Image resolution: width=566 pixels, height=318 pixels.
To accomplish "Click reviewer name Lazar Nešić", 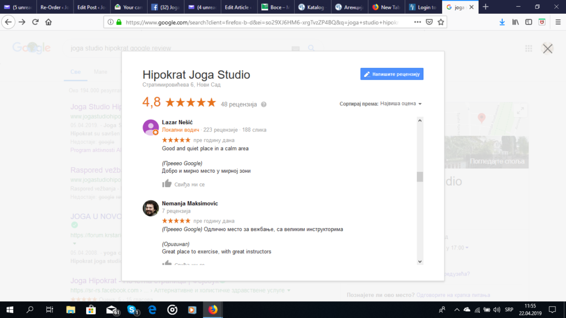I will click(x=177, y=122).
